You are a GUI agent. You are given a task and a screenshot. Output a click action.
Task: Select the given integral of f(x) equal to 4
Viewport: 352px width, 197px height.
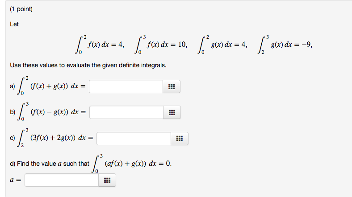pyautogui.click(x=100, y=45)
